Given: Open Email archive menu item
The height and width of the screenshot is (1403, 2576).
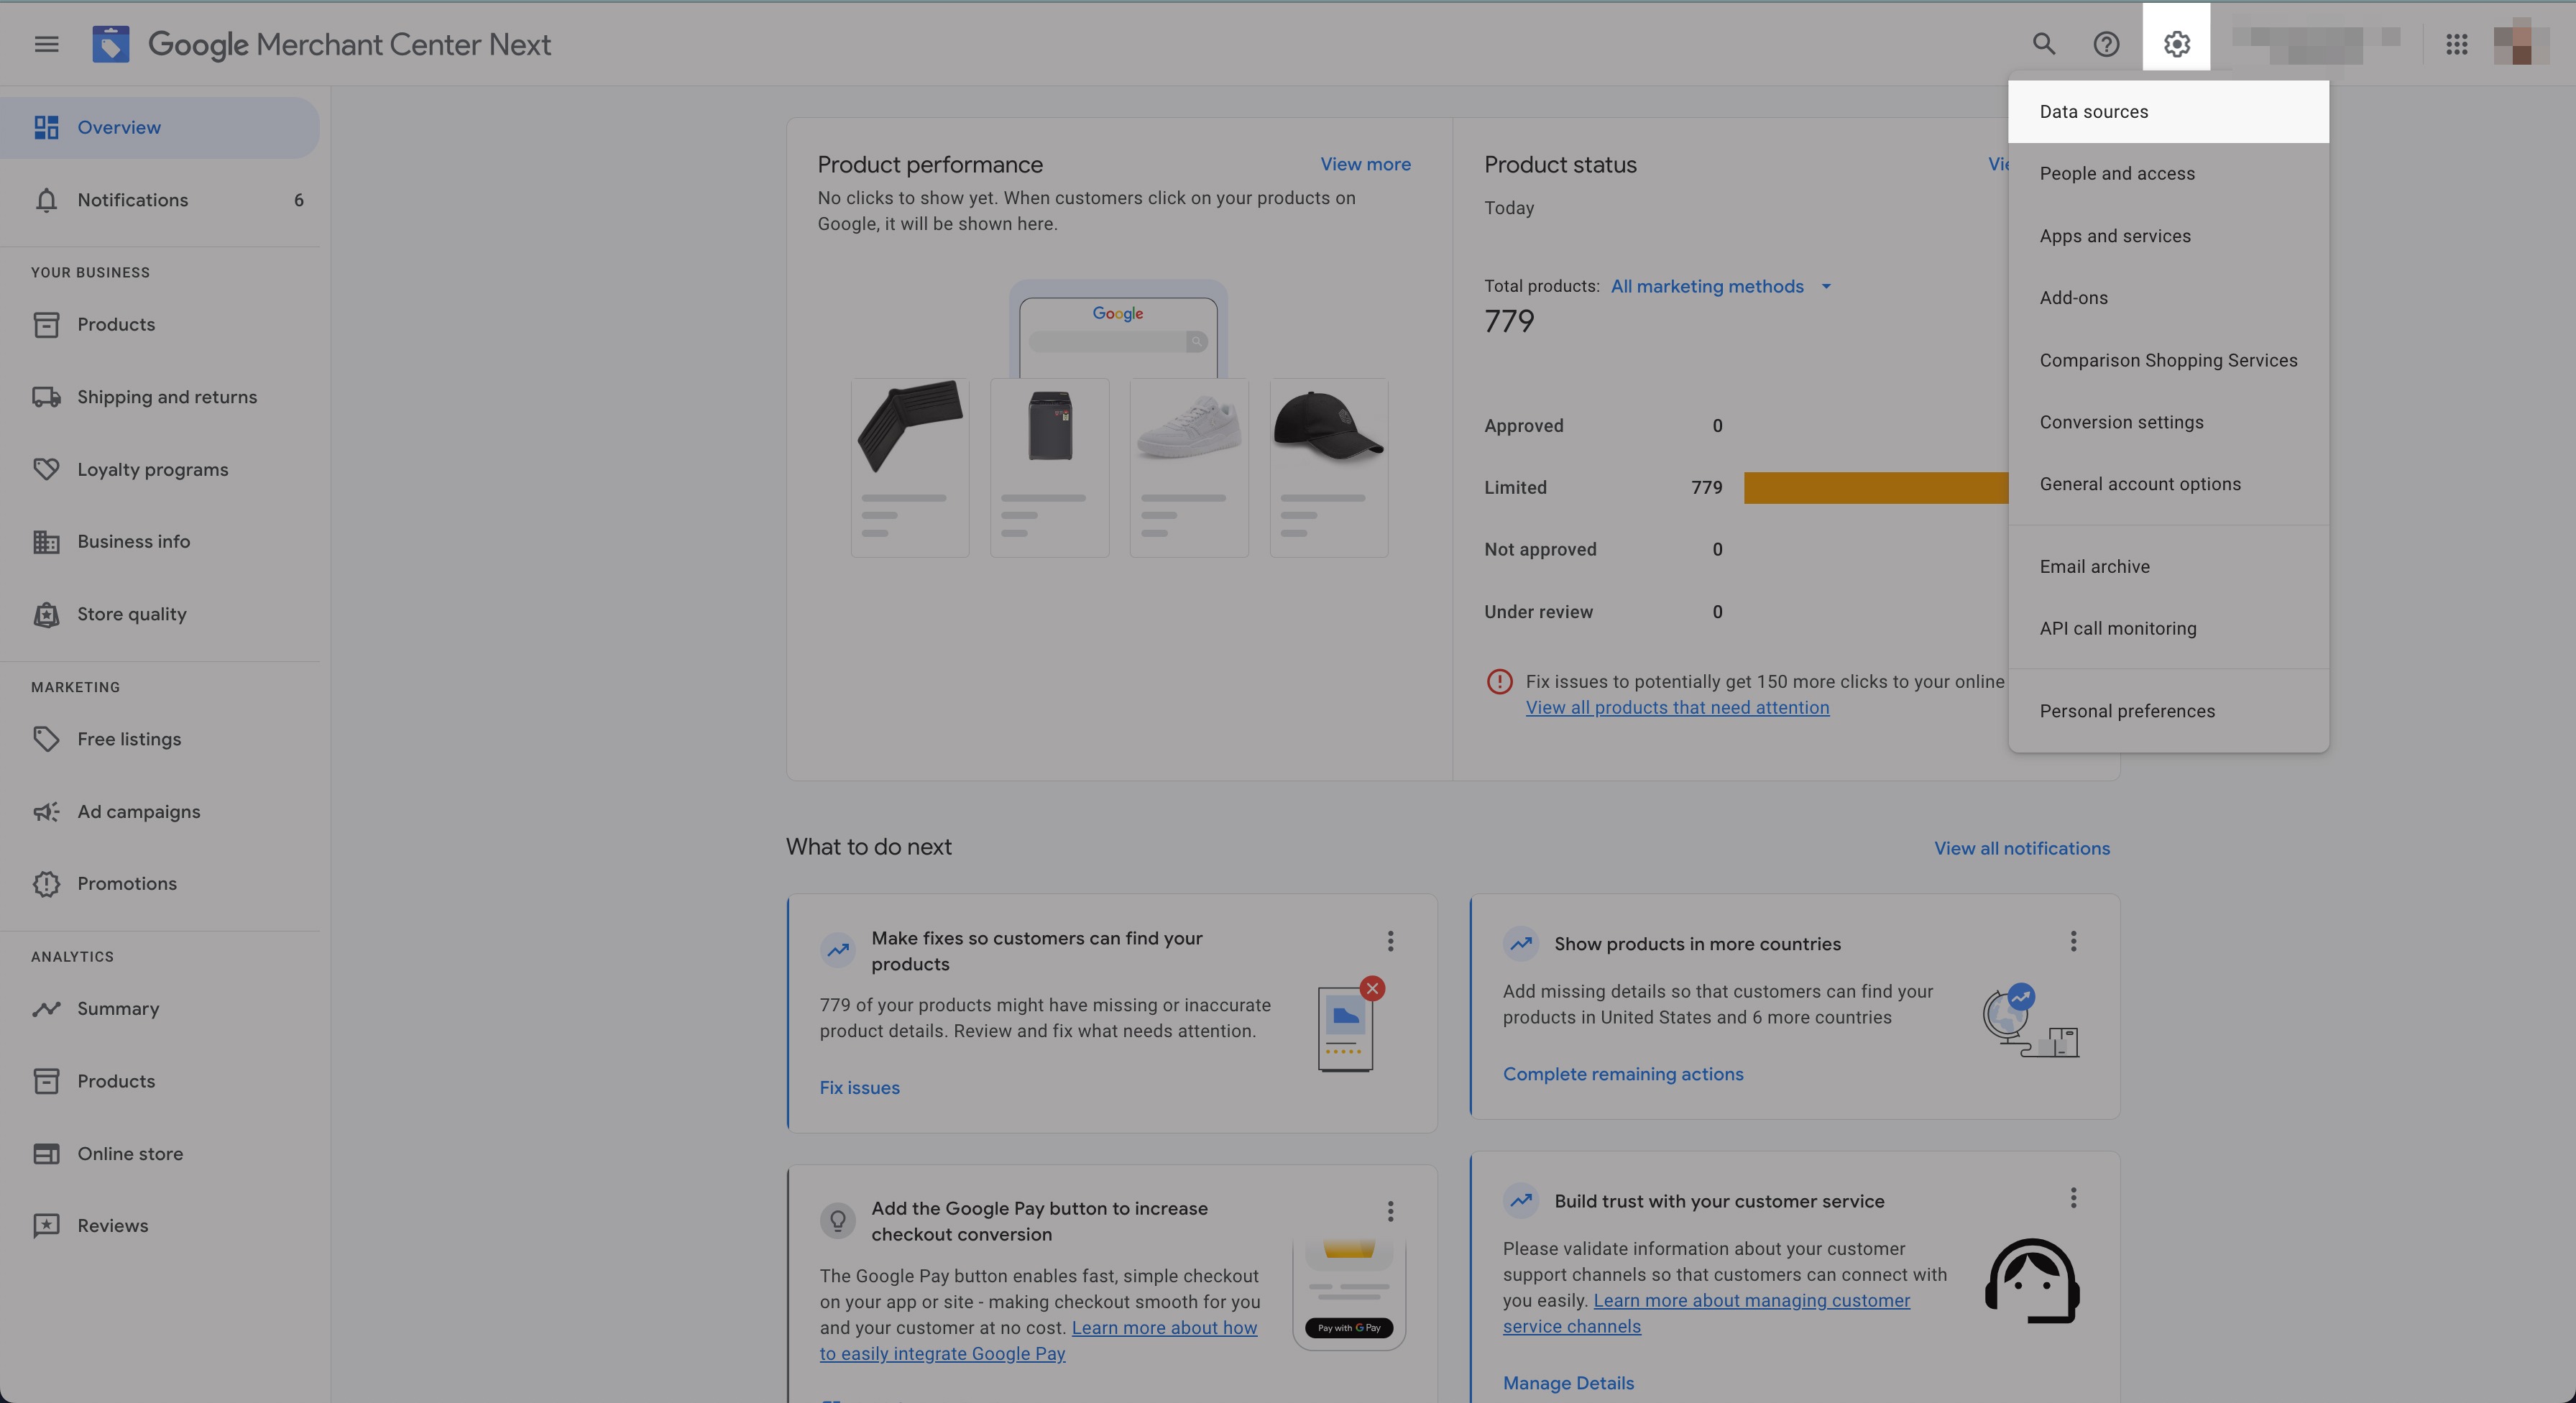Looking at the screenshot, I should pyautogui.click(x=2168, y=567).
